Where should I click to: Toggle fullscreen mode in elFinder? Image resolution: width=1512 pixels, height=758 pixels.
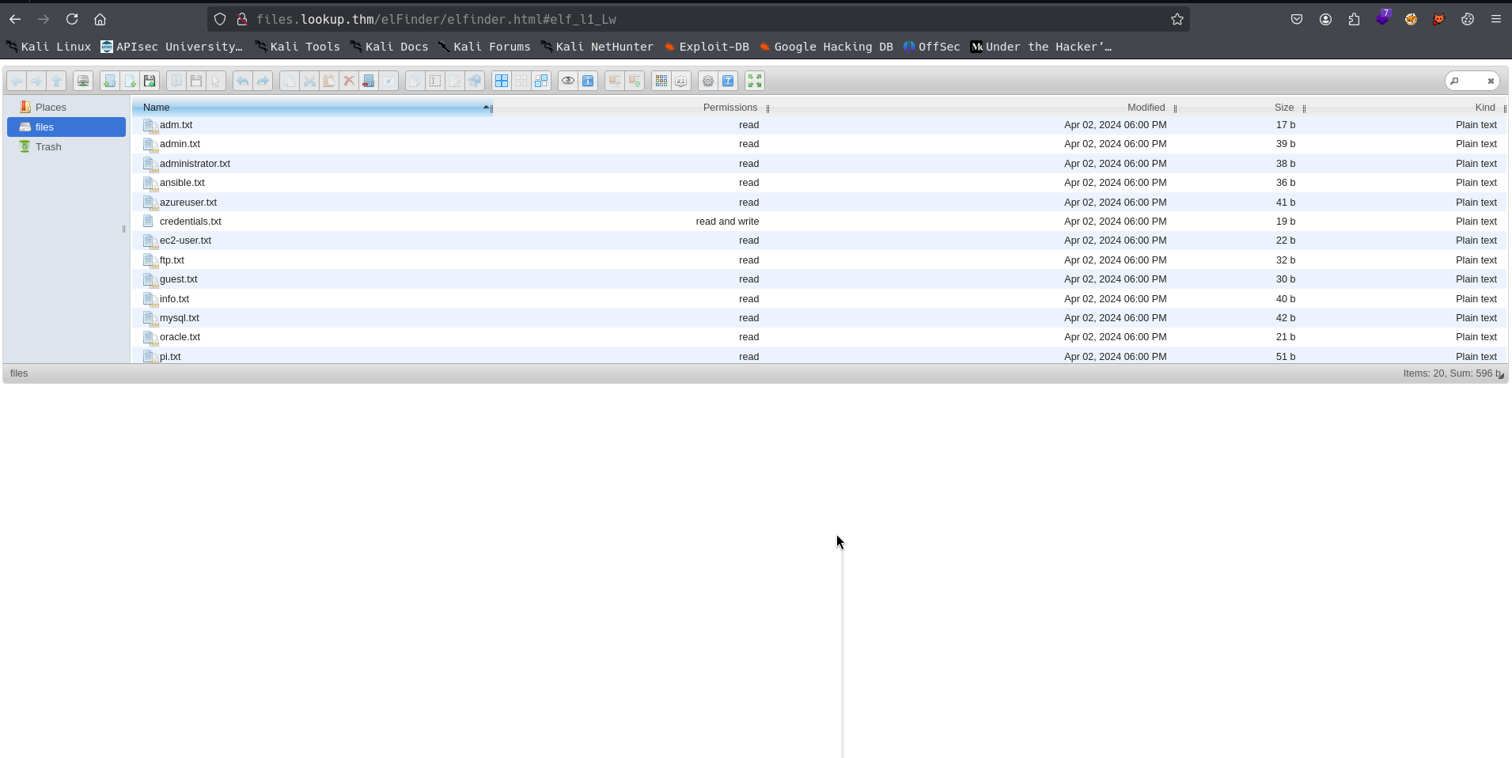(x=755, y=81)
